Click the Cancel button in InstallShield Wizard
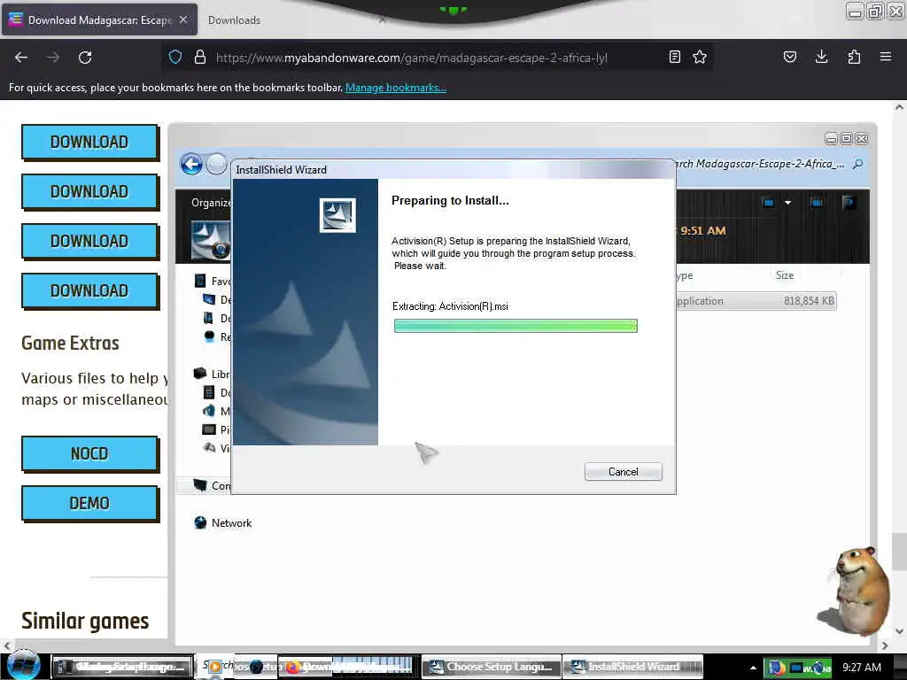Viewport: 907px width, 680px height. coord(623,472)
